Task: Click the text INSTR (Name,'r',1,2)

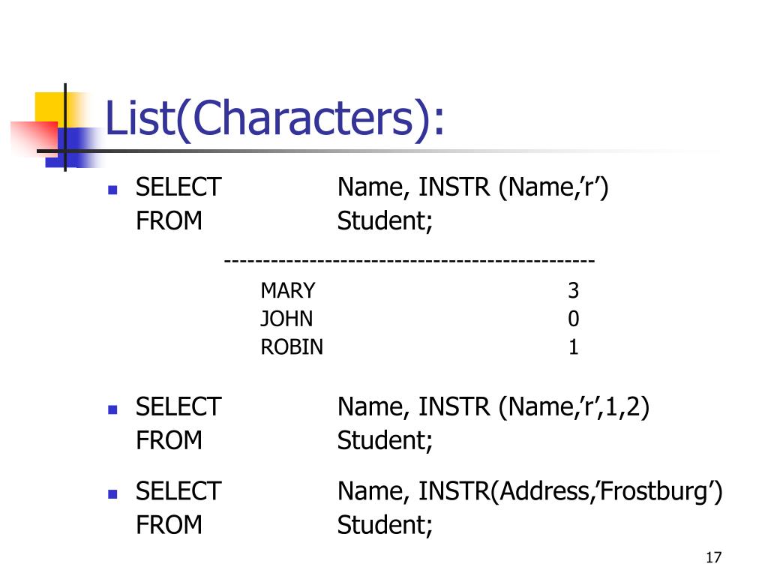Action: click(x=534, y=407)
